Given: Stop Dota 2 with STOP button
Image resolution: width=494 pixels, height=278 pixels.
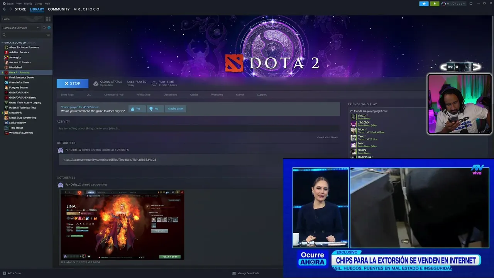Looking at the screenshot, I should tap(73, 83).
